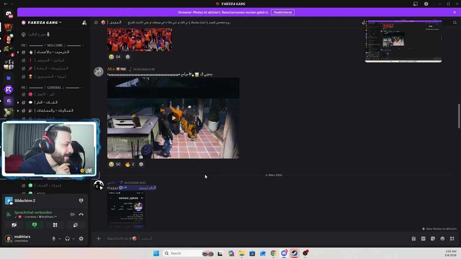Open Ali.v's avatar
This screenshot has width=461, height=259.
tap(99, 71)
